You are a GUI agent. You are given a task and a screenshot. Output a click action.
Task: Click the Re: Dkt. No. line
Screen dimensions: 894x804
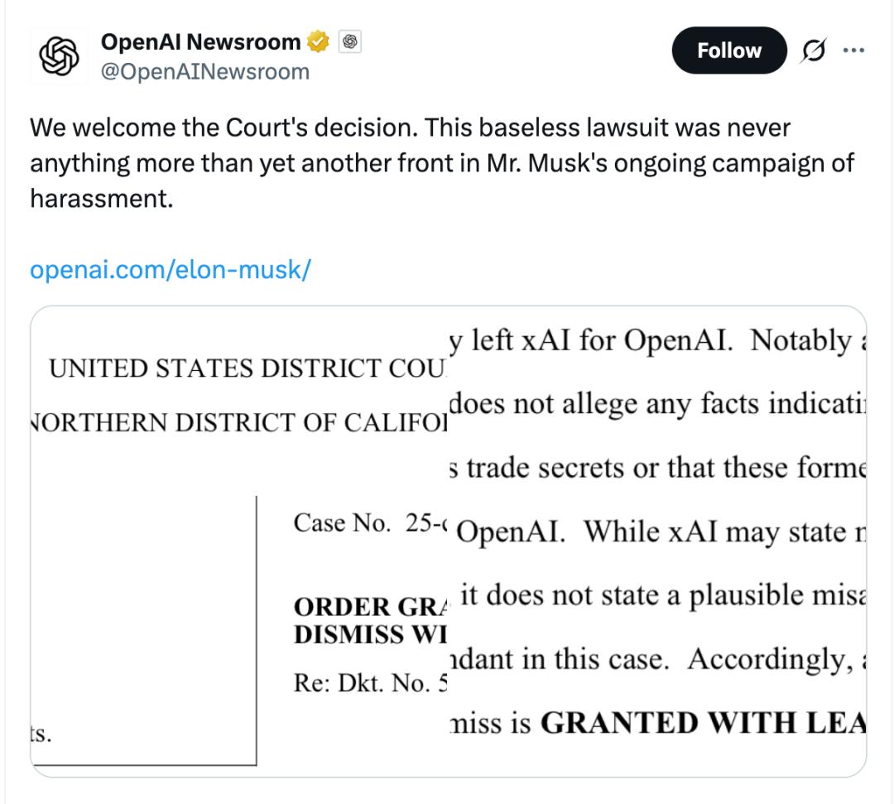(371, 682)
